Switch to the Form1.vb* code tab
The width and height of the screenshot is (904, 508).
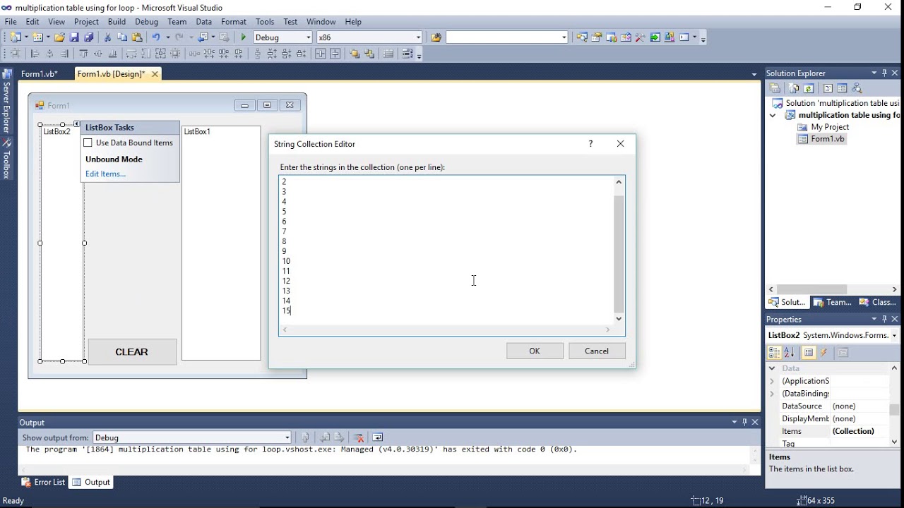click(39, 73)
